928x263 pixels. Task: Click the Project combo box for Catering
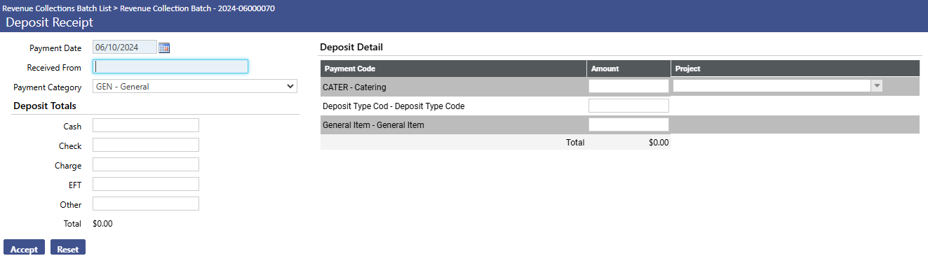777,86
